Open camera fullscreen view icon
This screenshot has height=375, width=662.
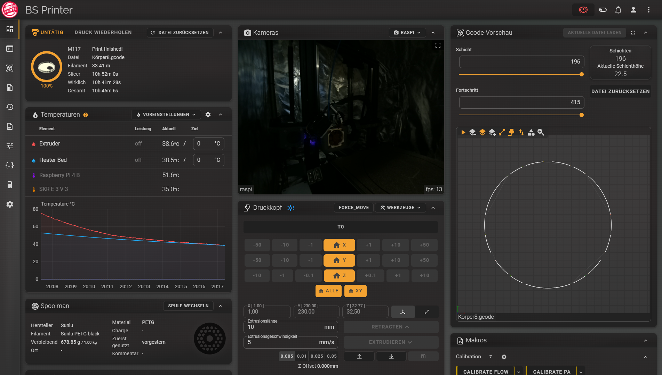click(x=438, y=45)
